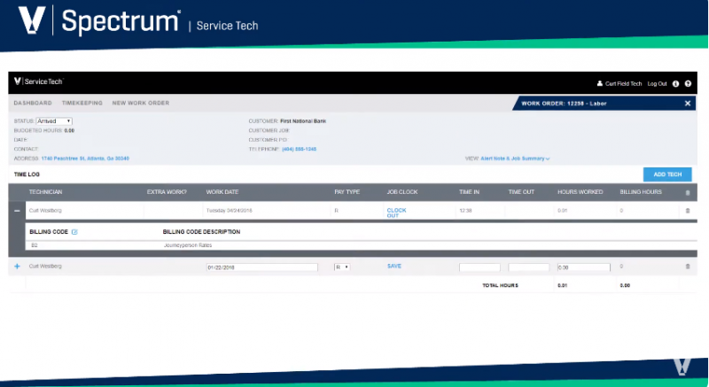Screen dimensions: 709x387
Task: Open the Status dropdown showing Arrived
Action: [x=54, y=120]
